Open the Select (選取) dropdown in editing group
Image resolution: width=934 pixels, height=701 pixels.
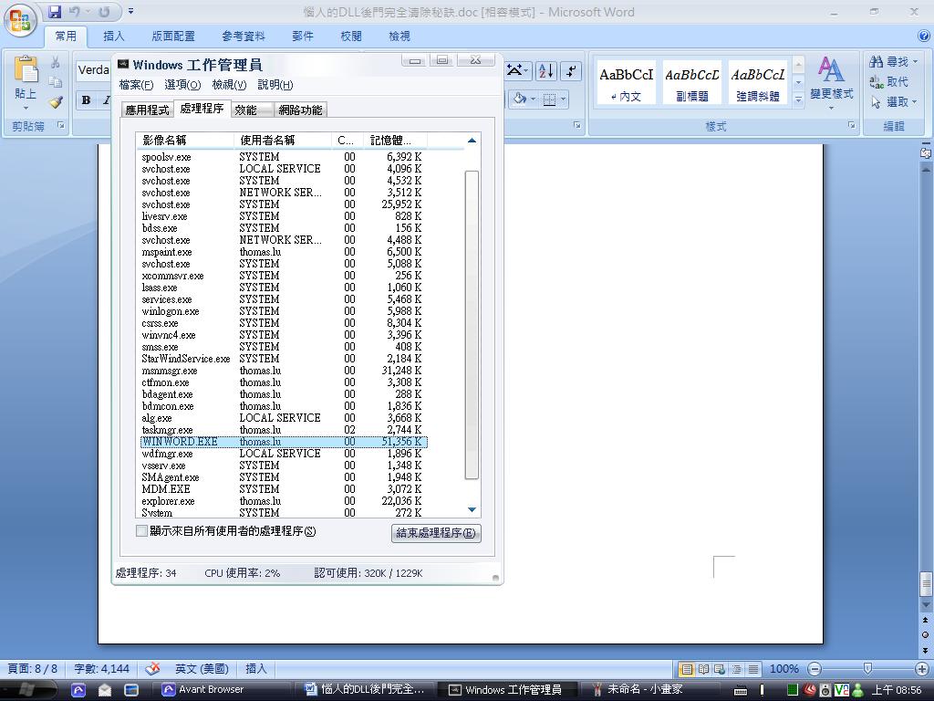(x=915, y=102)
